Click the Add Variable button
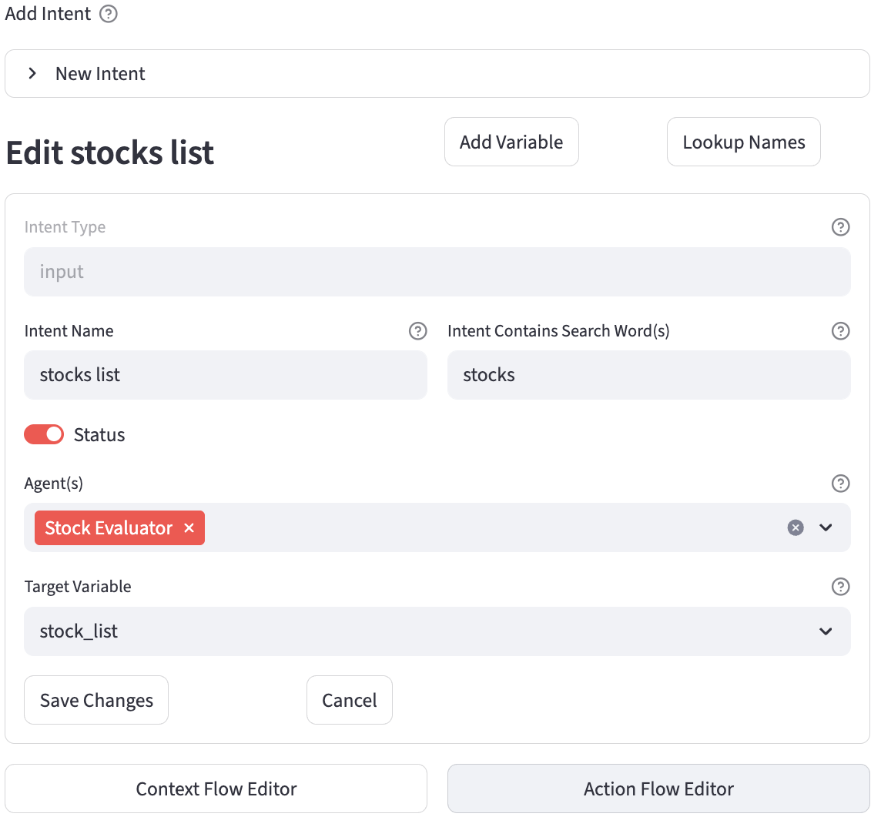Viewport: 881px width, 827px height. pyautogui.click(x=511, y=142)
